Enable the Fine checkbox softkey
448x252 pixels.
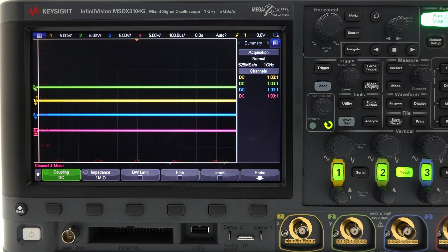[180, 175]
